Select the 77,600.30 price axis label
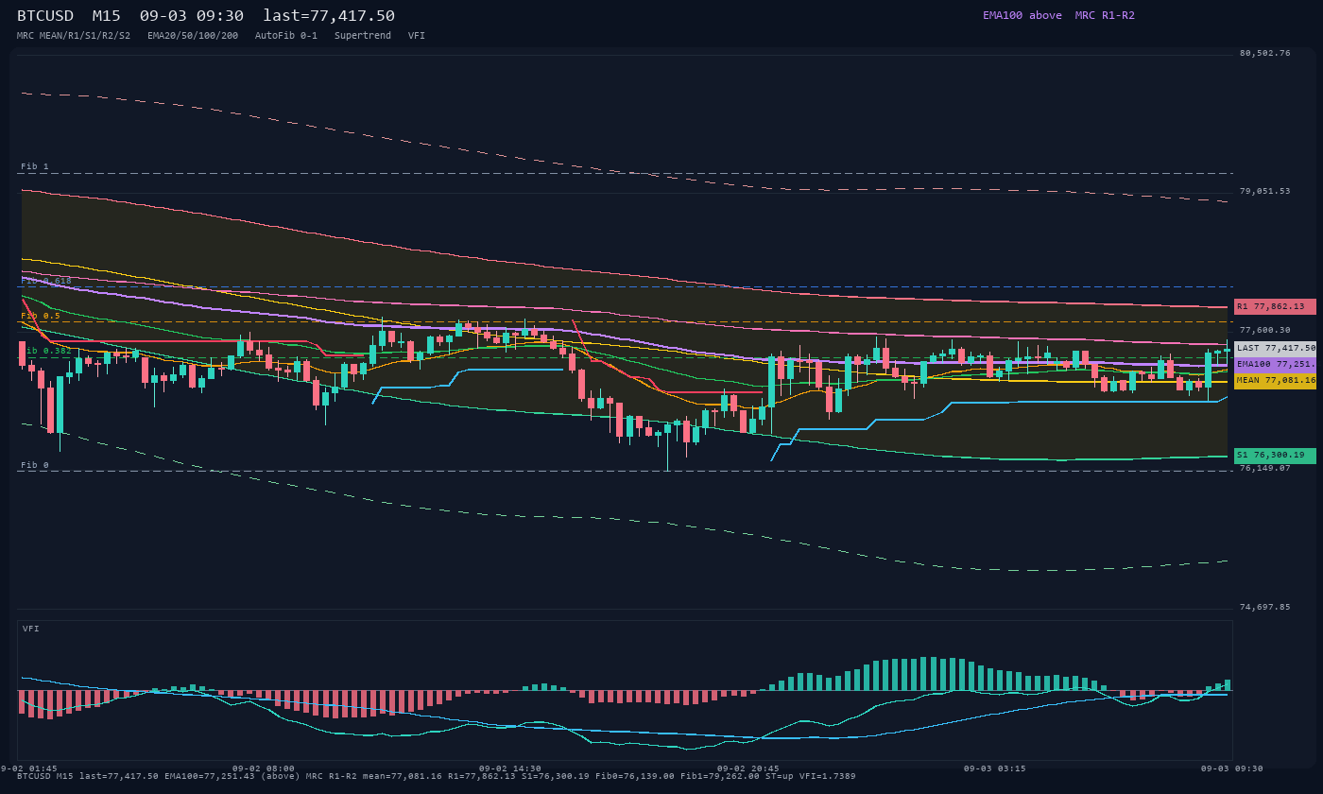 point(1264,330)
